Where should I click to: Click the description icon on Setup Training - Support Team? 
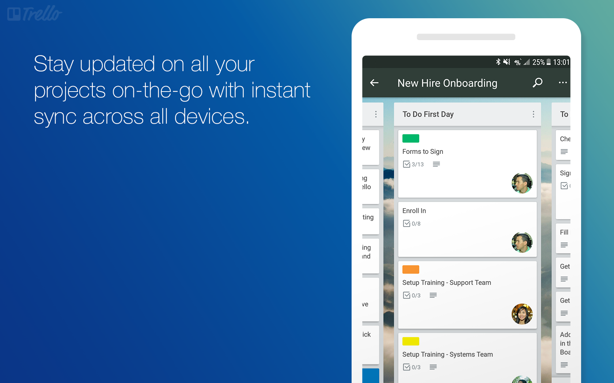433,295
